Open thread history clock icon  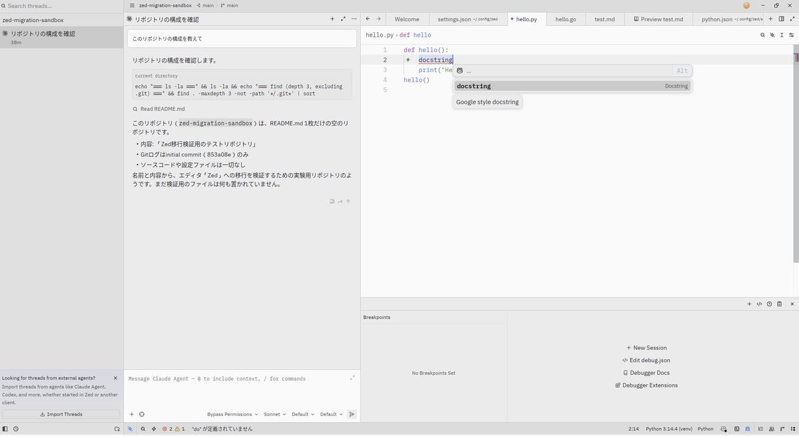click(x=16, y=429)
